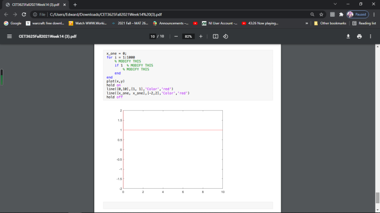The width and height of the screenshot is (380, 213).
Task: Click the PDF title text in toolbar
Action: tap(48, 36)
